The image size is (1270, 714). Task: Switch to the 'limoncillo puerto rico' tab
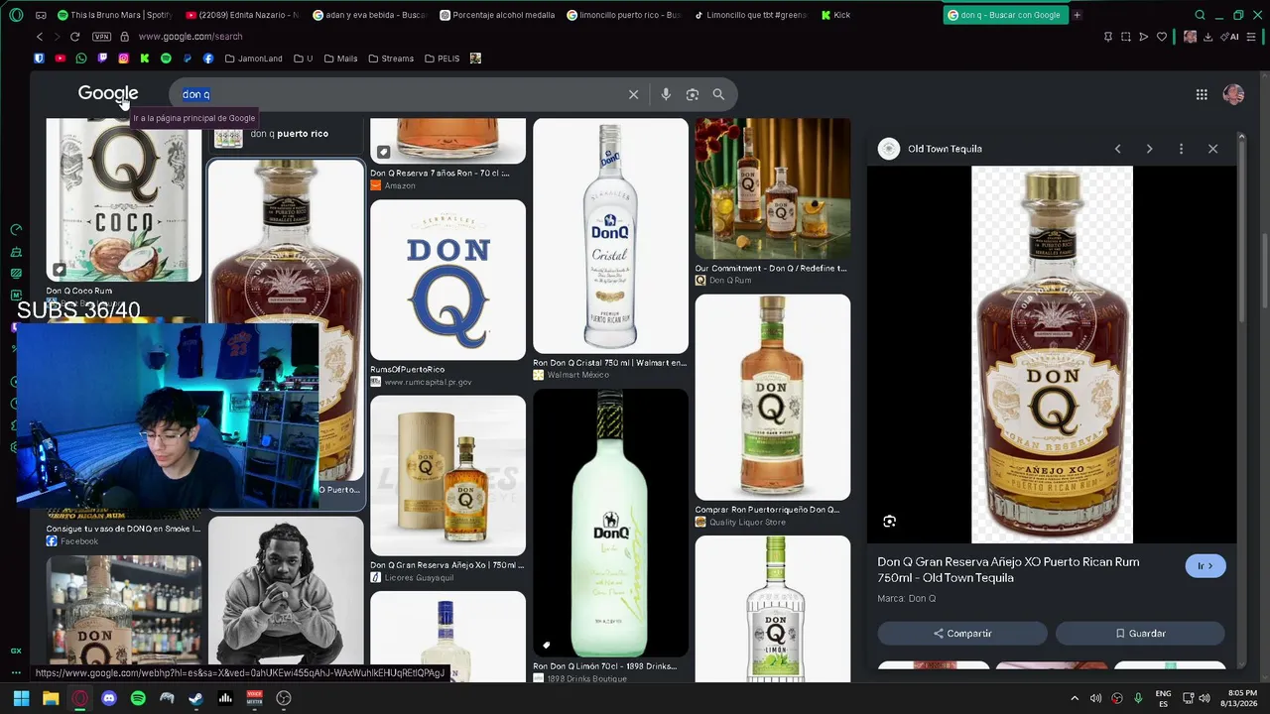coord(624,15)
